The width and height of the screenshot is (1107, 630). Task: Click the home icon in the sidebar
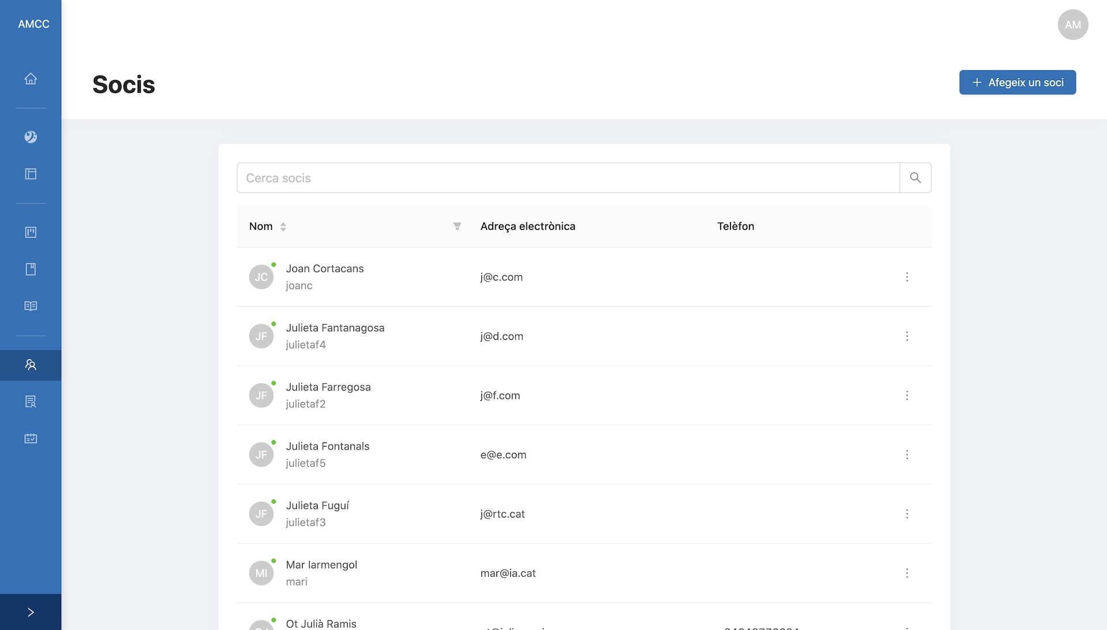pyautogui.click(x=31, y=78)
